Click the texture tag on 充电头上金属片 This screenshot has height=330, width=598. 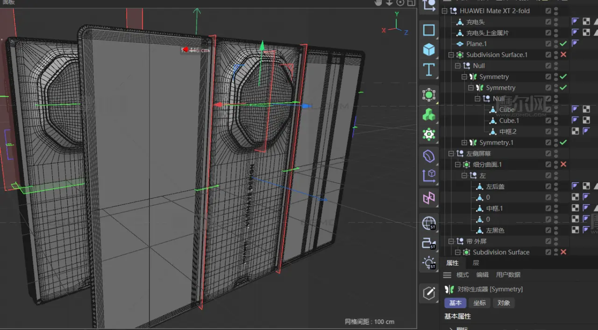click(x=586, y=33)
